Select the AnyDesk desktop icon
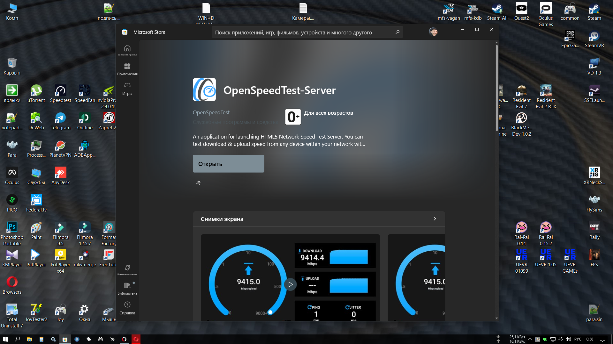Image resolution: width=613 pixels, height=344 pixels. 60,176
